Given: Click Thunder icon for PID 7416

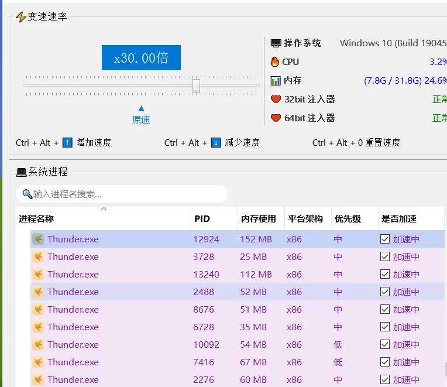Looking at the screenshot, I should pyautogui.click(x=38, y=362).
